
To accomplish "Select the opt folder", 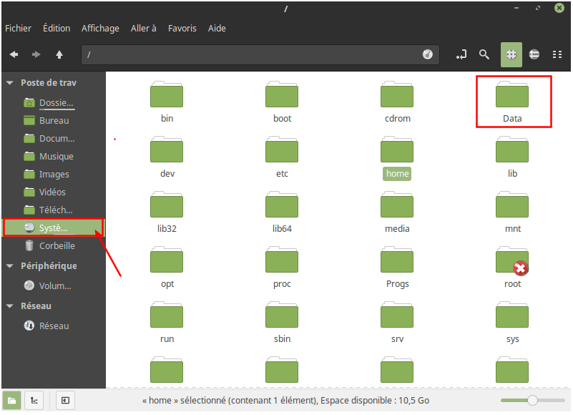I will (x=167, y=268).
